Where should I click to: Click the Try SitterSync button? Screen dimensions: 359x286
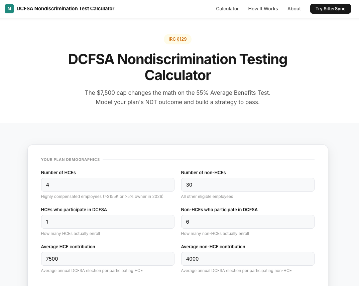pyautogui.click(x=330, y=9)
